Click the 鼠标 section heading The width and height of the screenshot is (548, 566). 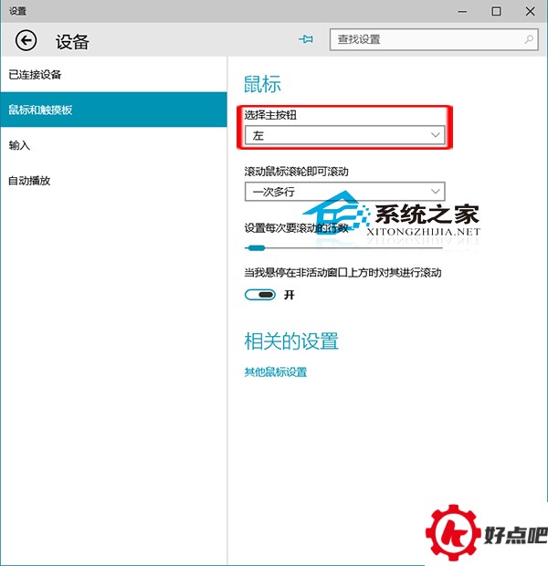[263, 84]
